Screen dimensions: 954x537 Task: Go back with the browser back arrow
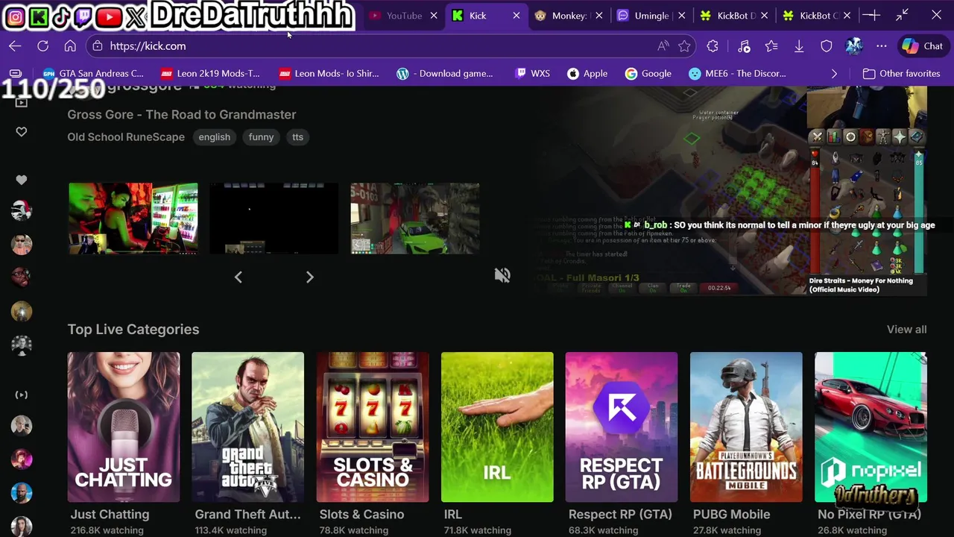(x=15, y=46)
